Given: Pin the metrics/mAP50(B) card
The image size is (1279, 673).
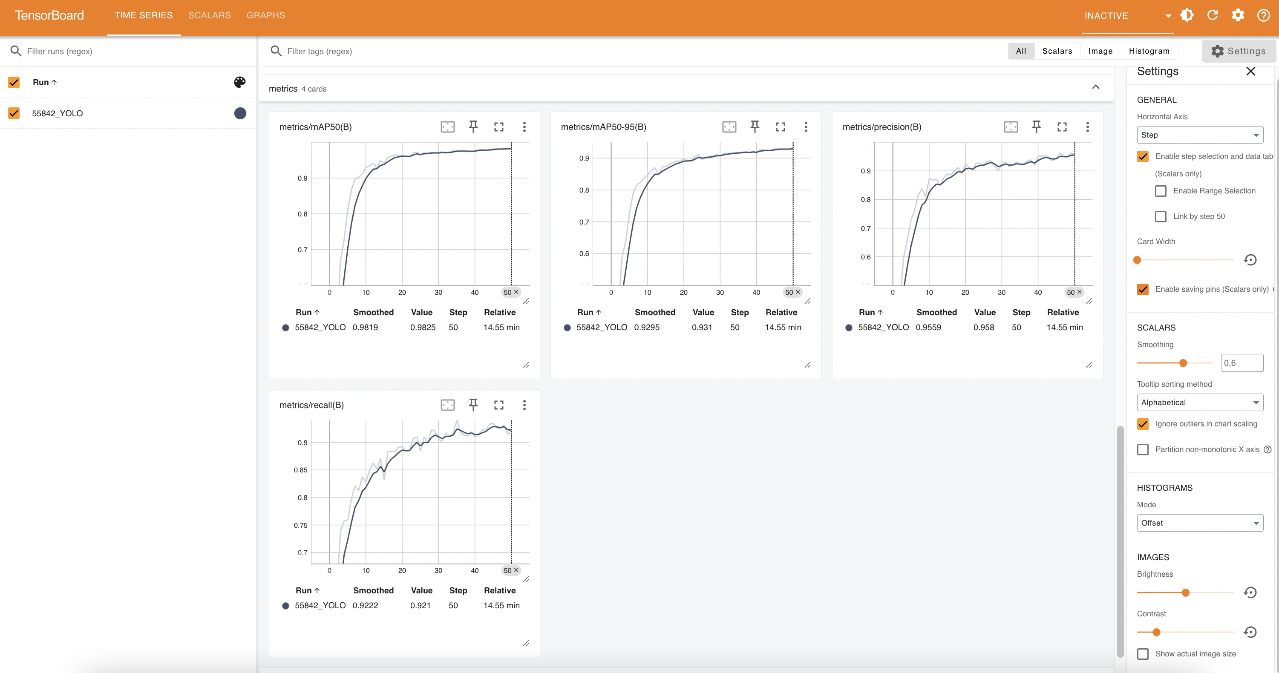Looking at the screenshot, I should pos(473,127).
